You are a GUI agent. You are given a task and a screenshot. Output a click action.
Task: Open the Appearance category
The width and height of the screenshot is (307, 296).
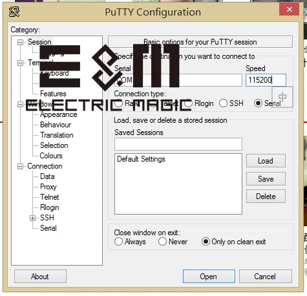[x=58, y=114]
